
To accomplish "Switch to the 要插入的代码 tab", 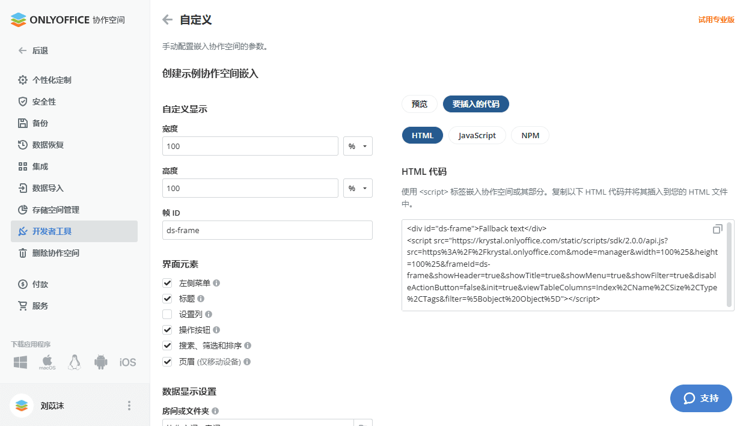I will (x=476, y=104).
